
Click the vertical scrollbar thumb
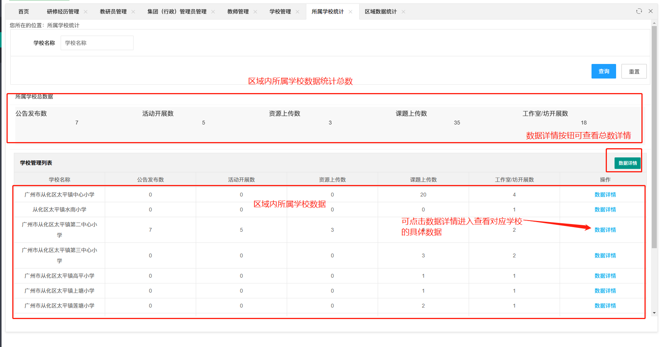654,137
